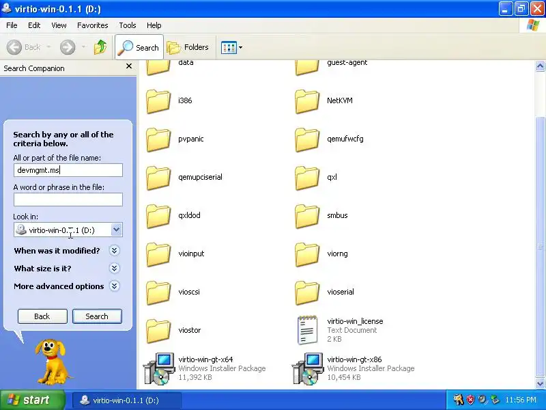Expand 'When was it modified?' options
Image resolution: width=546 pixels, height=410 pixels.
[x=114, y=251]
